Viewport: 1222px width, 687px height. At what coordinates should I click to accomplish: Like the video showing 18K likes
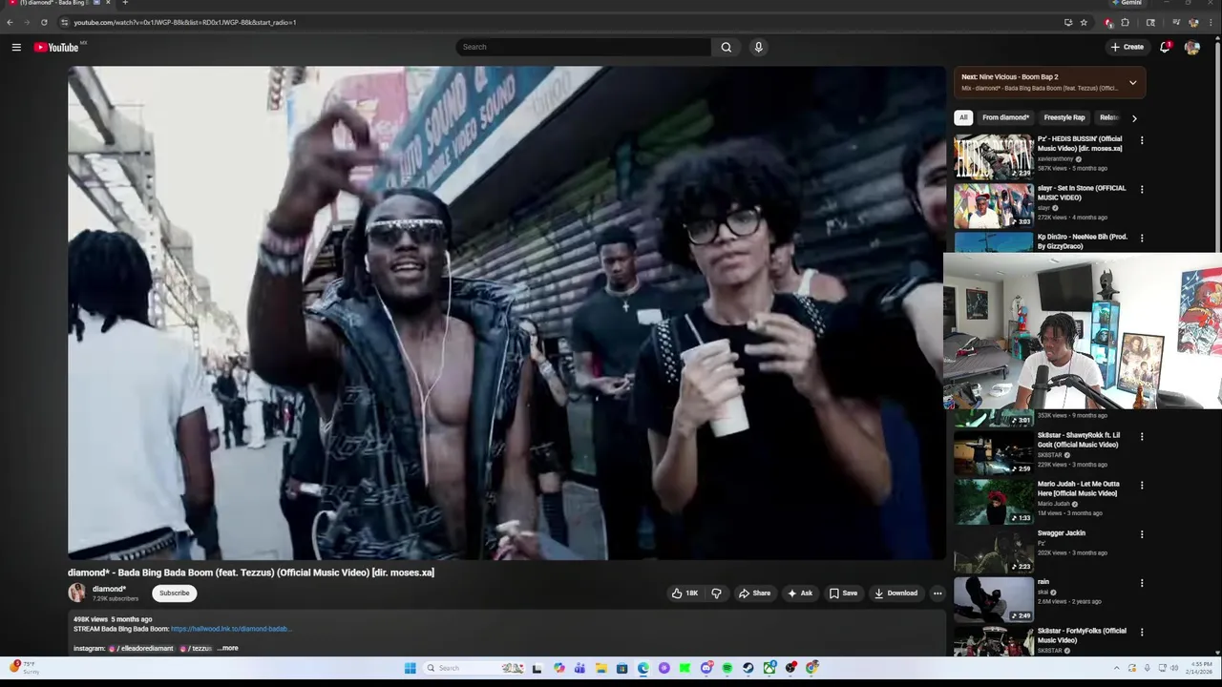(x=685, y=593)
